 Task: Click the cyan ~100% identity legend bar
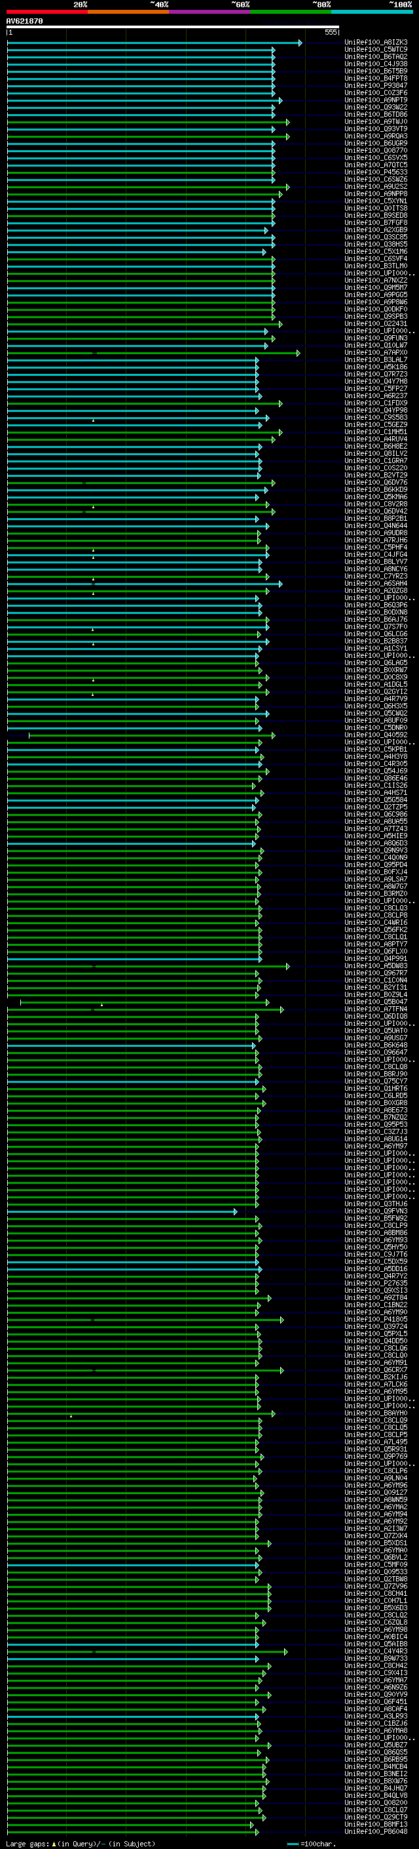(x=372, y=12)
